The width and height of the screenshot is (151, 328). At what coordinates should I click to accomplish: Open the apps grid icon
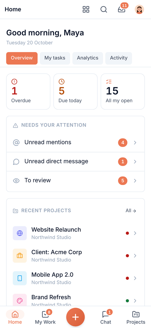click(86, 9)
